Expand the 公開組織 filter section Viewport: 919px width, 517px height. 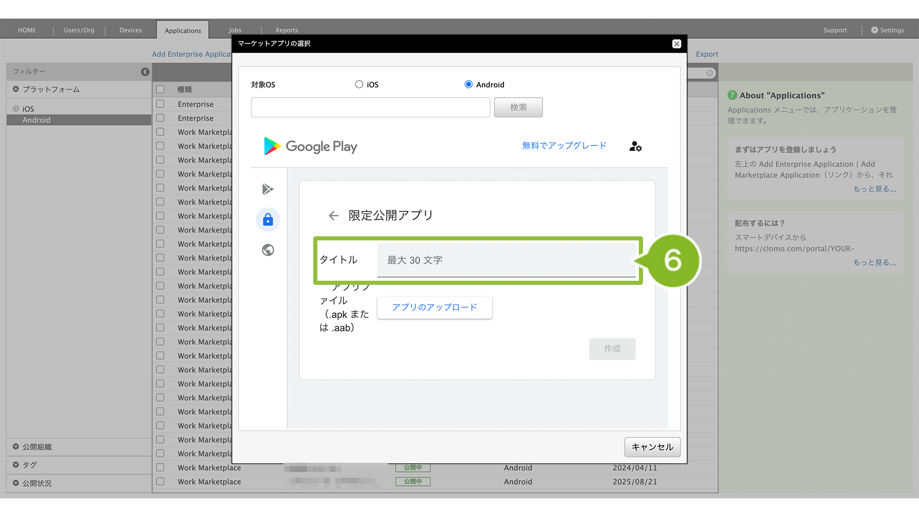point(16,447)
